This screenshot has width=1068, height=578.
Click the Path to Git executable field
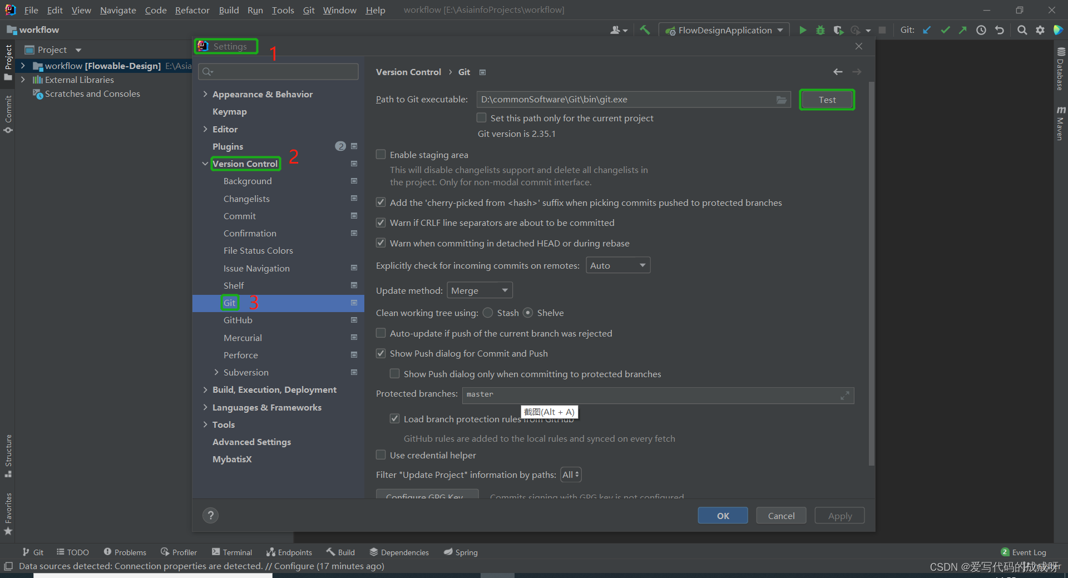(x=634, y=100)
